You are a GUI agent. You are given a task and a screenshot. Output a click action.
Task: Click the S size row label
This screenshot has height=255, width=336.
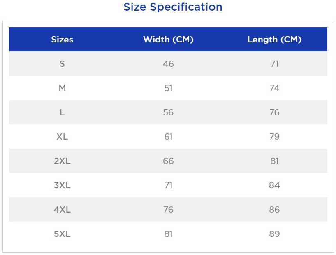tap(62, 64)
